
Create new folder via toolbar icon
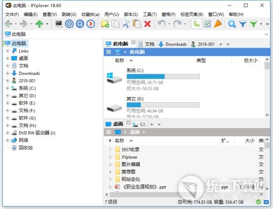point(105,24)
